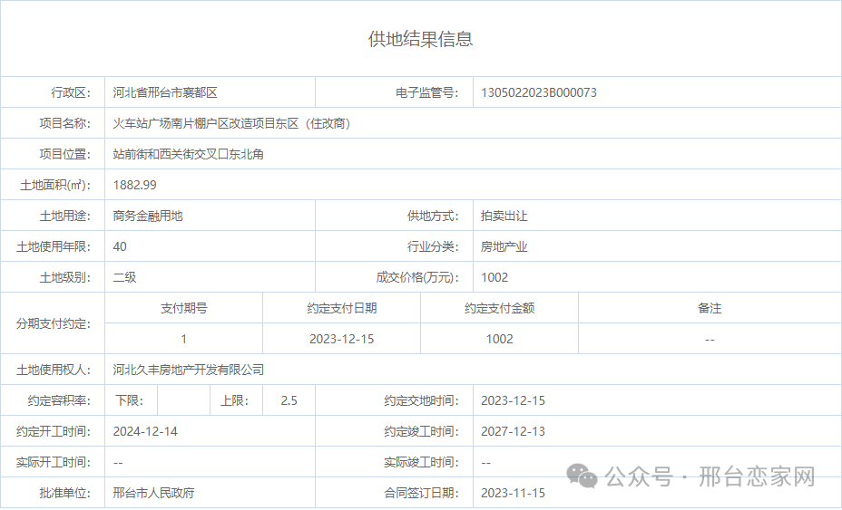This screenshot has width=842, height=510.
Task: Select the 约定交地时间 label
Action: (x=422, y=401)
